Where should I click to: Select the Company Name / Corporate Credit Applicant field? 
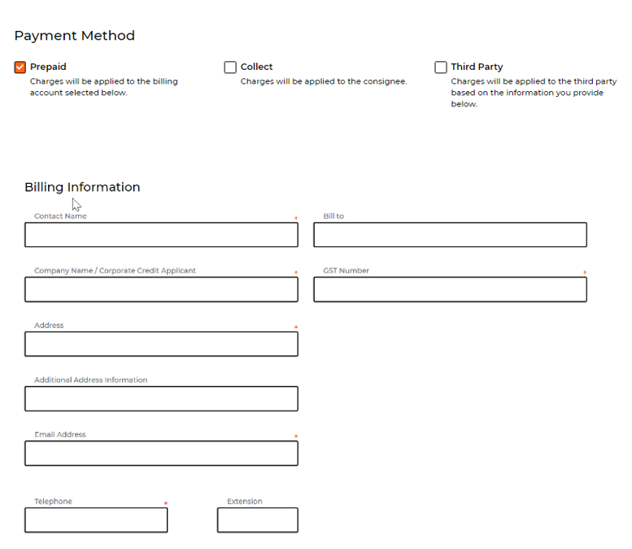161,290
